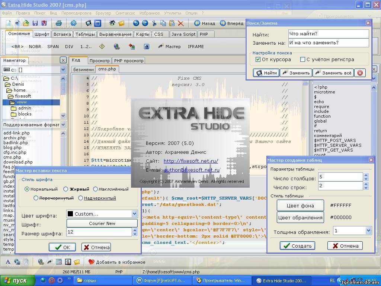Click Цвет фона color button
Image resolution: width=381 pixels, height=286 pixels.
pos(300,206)
